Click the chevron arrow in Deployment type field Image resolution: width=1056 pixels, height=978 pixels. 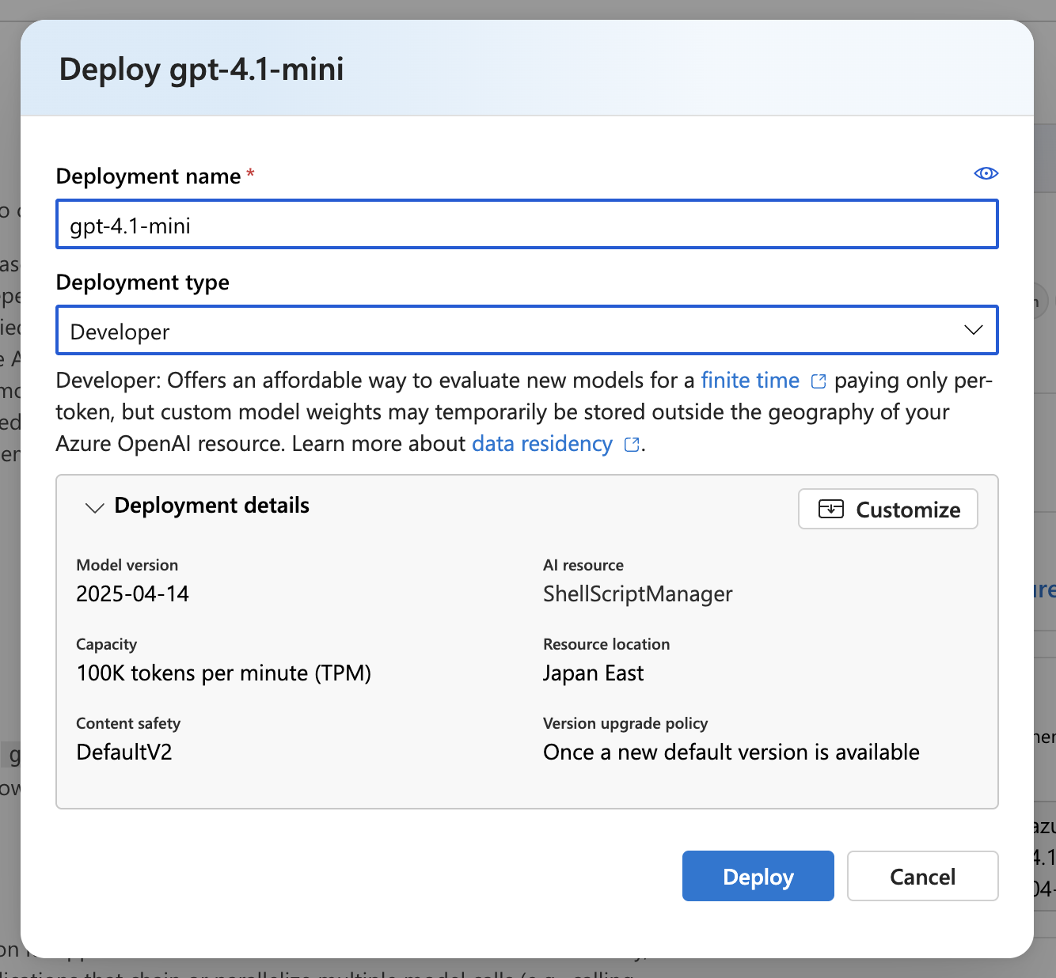(973, 330)
